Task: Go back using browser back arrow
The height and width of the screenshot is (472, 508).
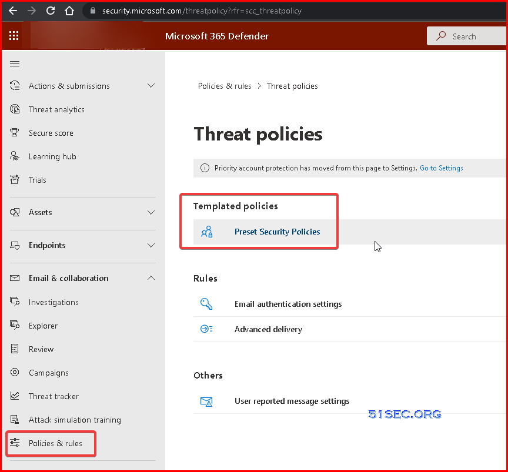Action: 13,11
